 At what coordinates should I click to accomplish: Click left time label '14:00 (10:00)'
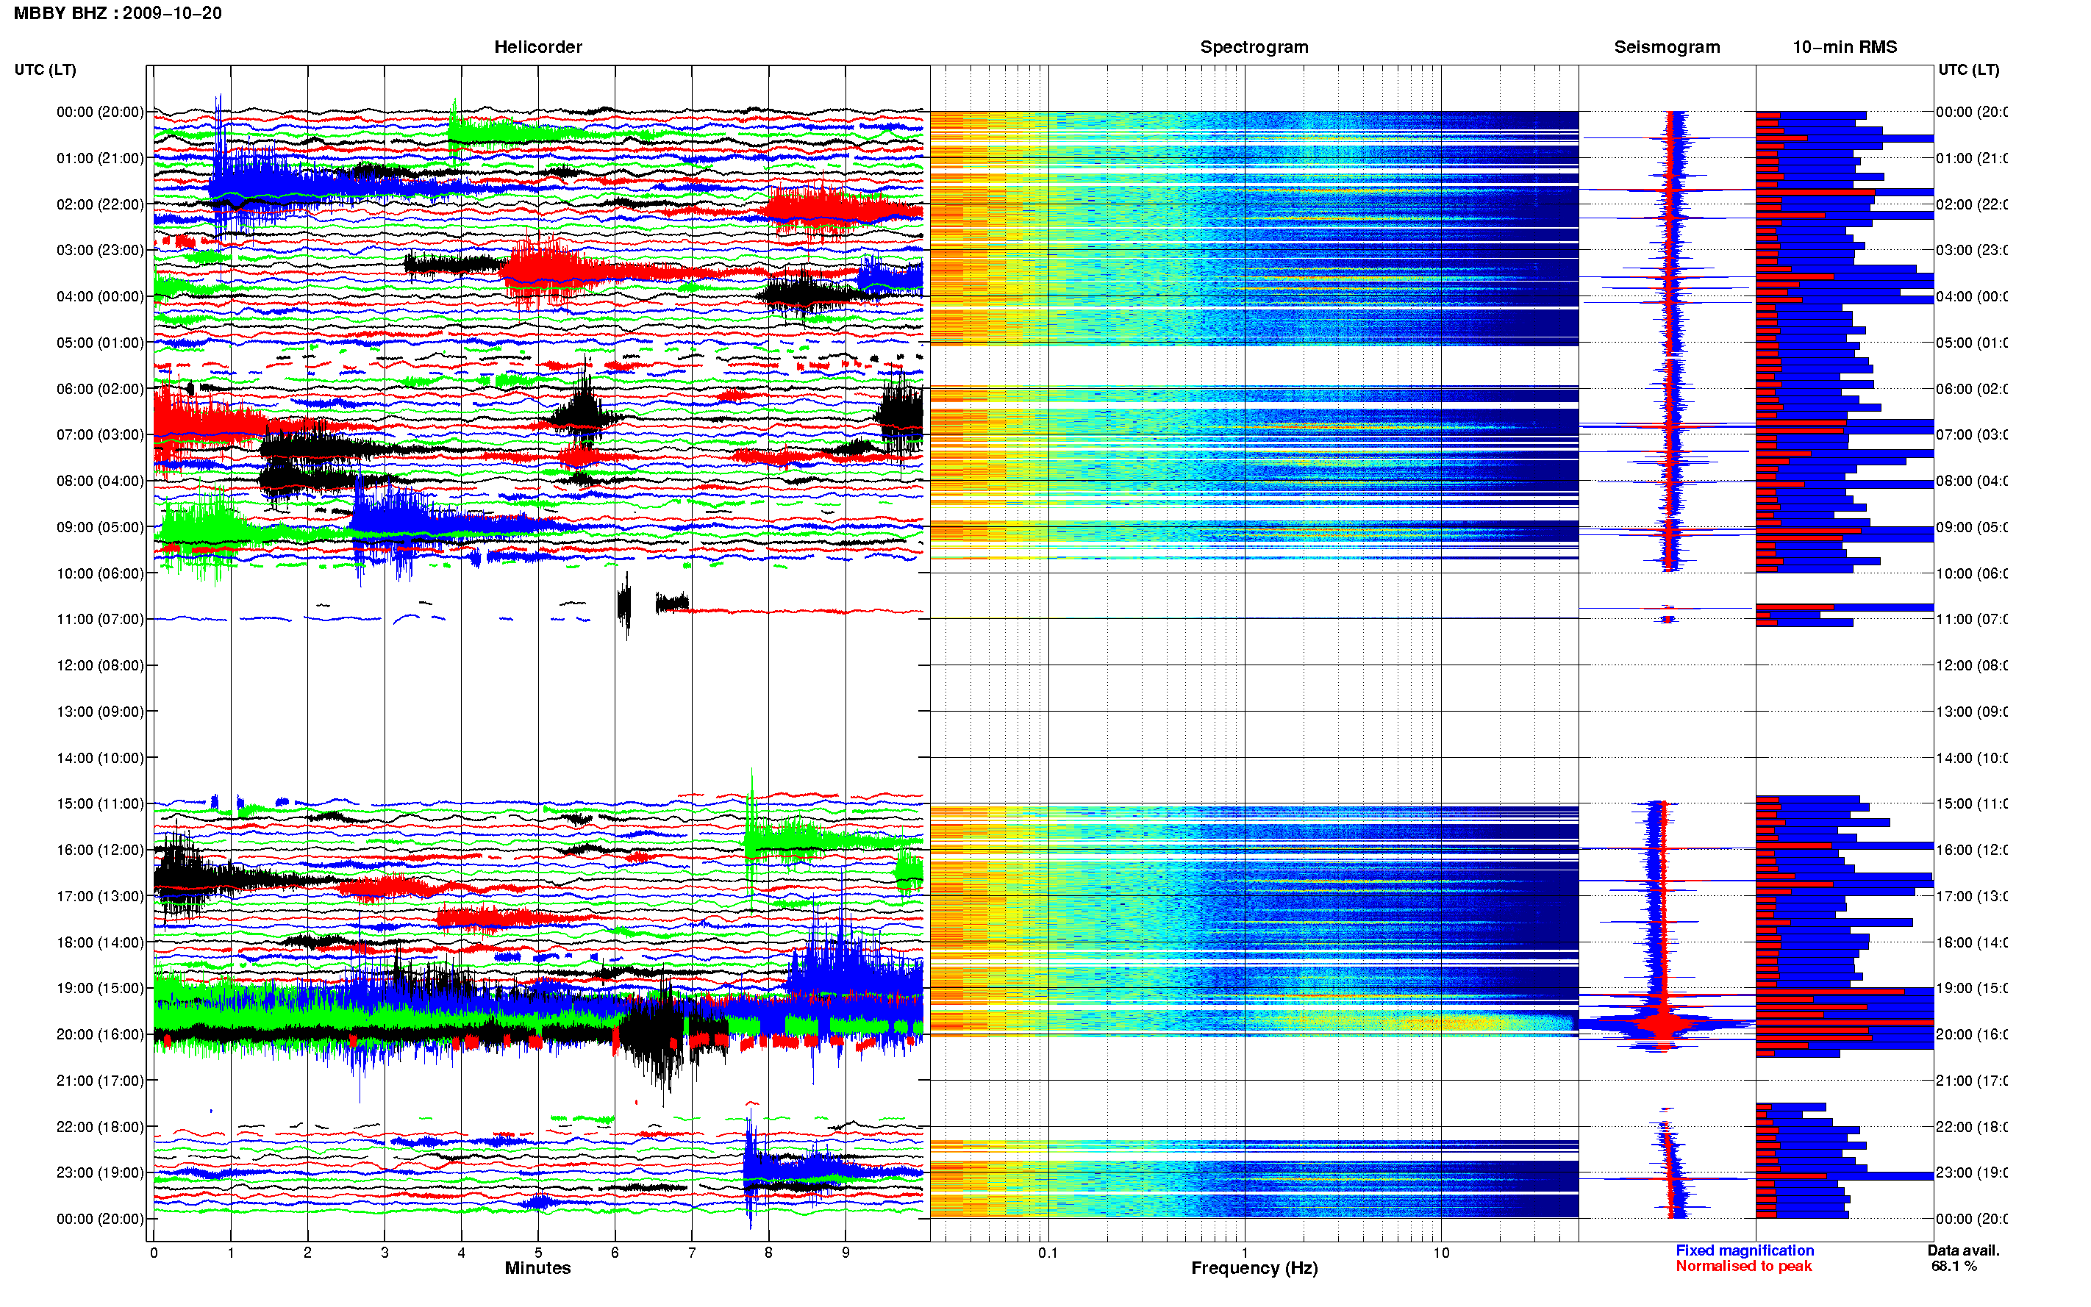[x=100, y=758]
